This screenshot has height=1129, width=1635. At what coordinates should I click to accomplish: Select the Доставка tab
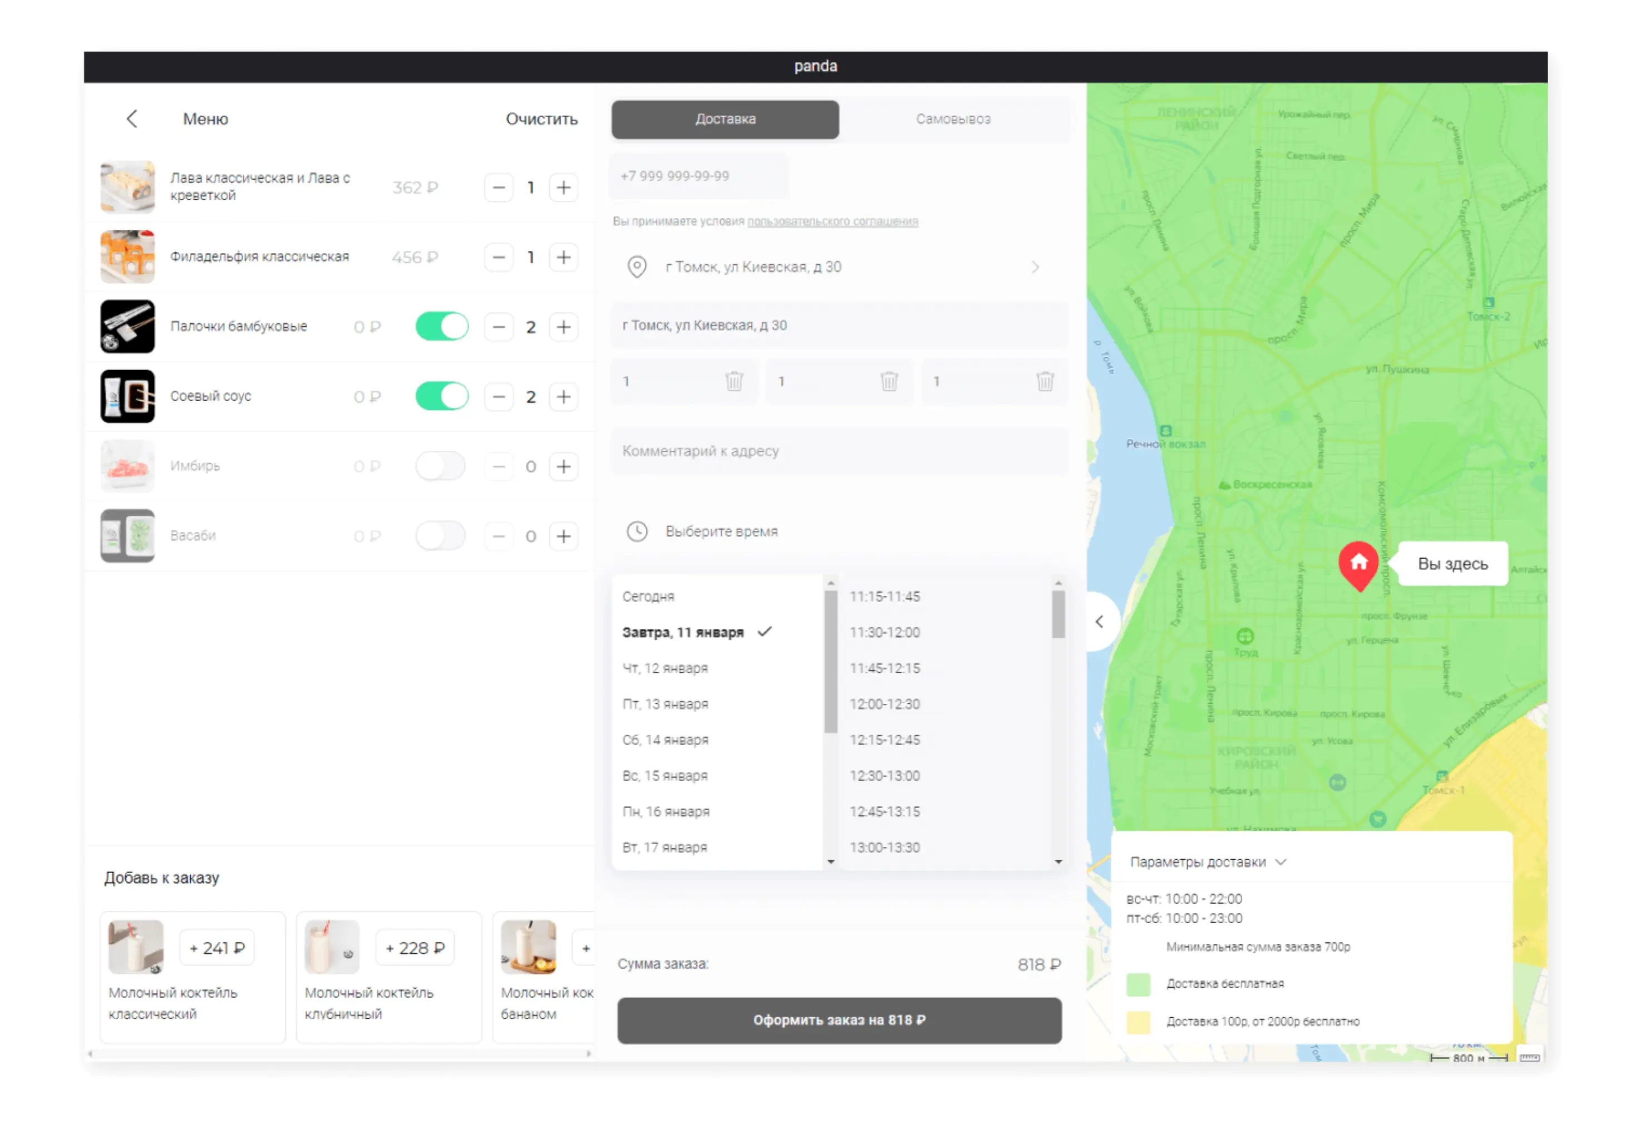(x=725, y=120)
